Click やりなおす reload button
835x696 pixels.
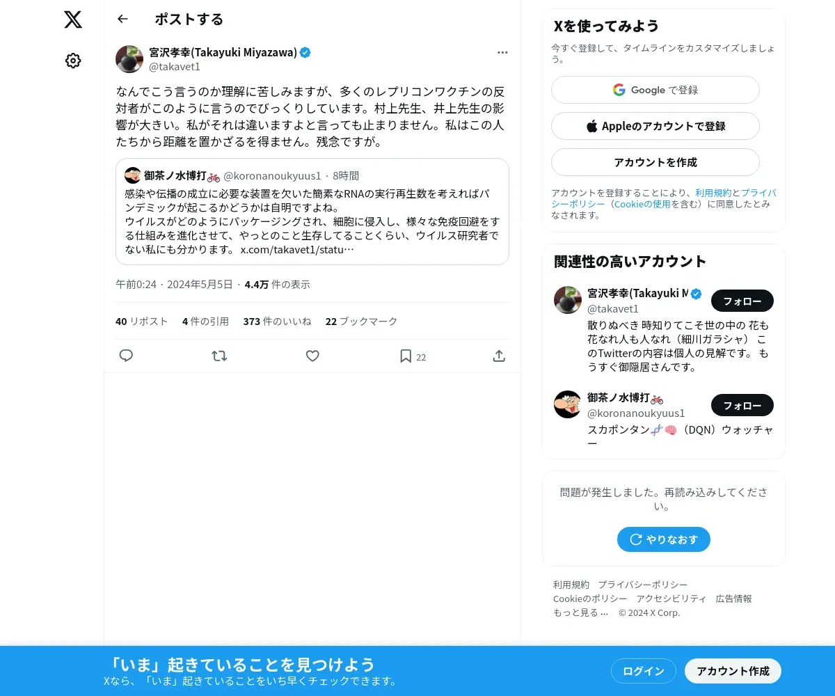coord(664,539)
